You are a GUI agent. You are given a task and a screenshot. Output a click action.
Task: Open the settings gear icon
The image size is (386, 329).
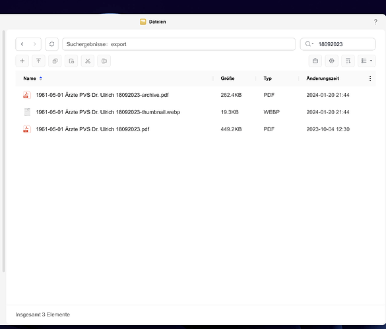click(x=332, y=61)
